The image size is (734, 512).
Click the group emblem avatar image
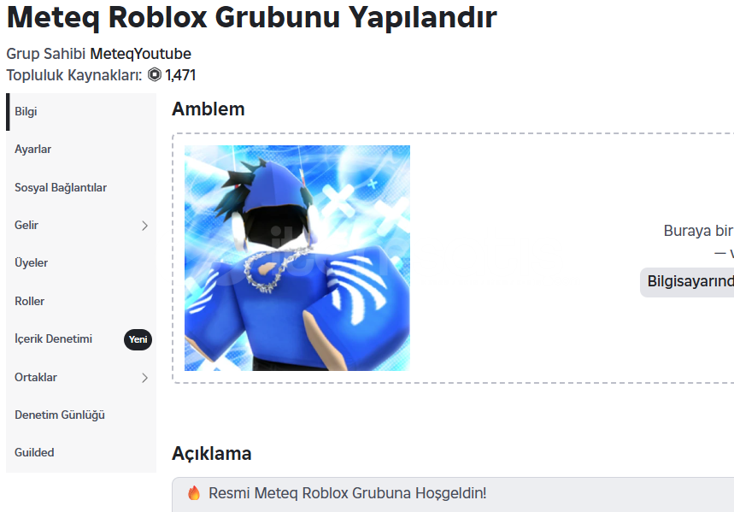[297, 258]
